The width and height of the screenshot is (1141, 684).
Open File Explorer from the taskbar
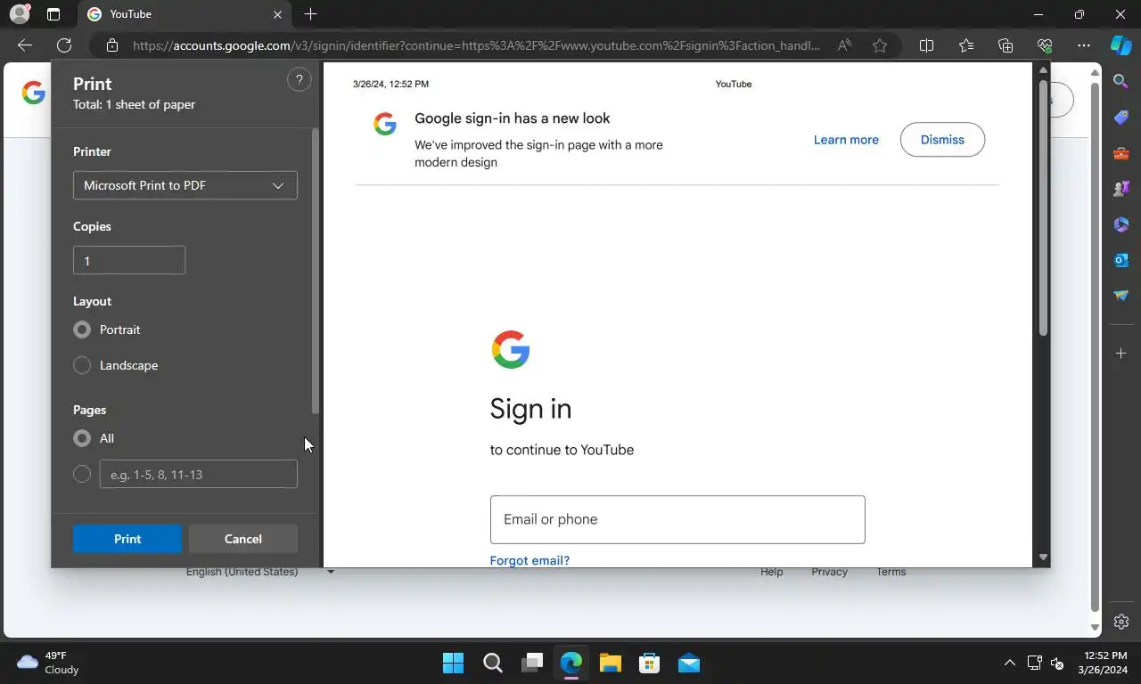pyautogui.click(x=610, y=663)
